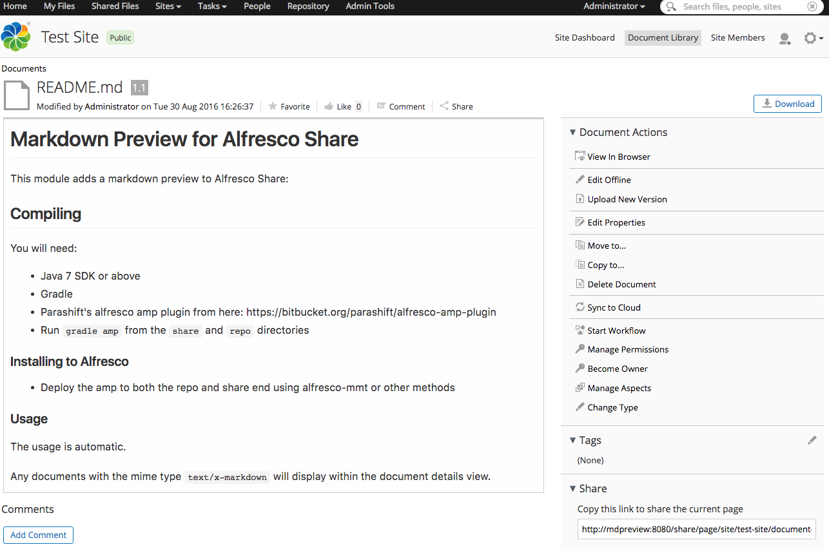Click the README.md document title
Viewport: 829px width, 549px height.
pyautogui.click(x=80, y=87)
